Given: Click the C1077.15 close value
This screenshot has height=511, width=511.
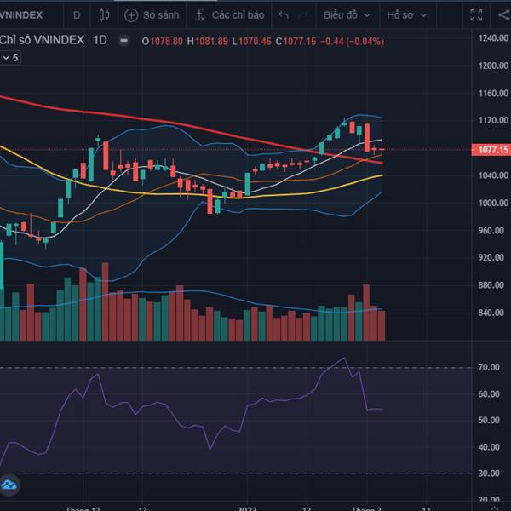Looking at the screenshot, I should click(x=296, y=42).
